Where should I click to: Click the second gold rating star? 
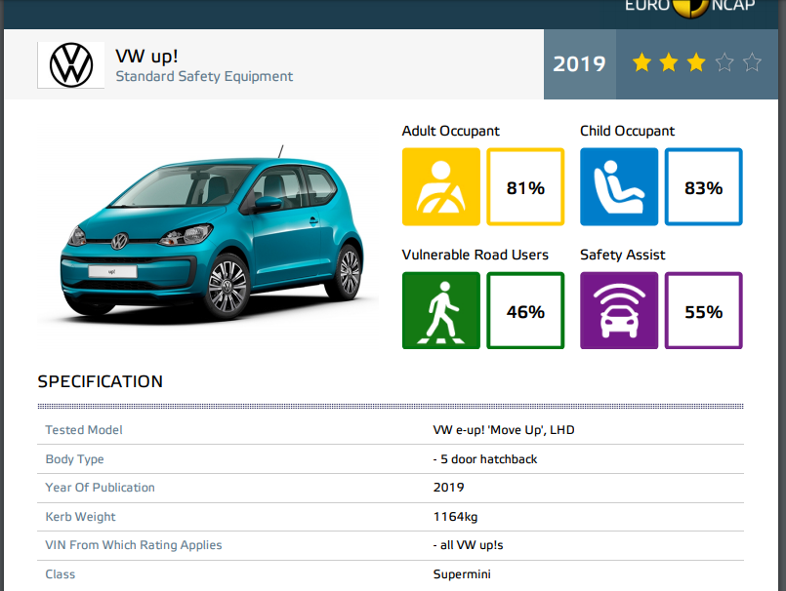point(669,63)
